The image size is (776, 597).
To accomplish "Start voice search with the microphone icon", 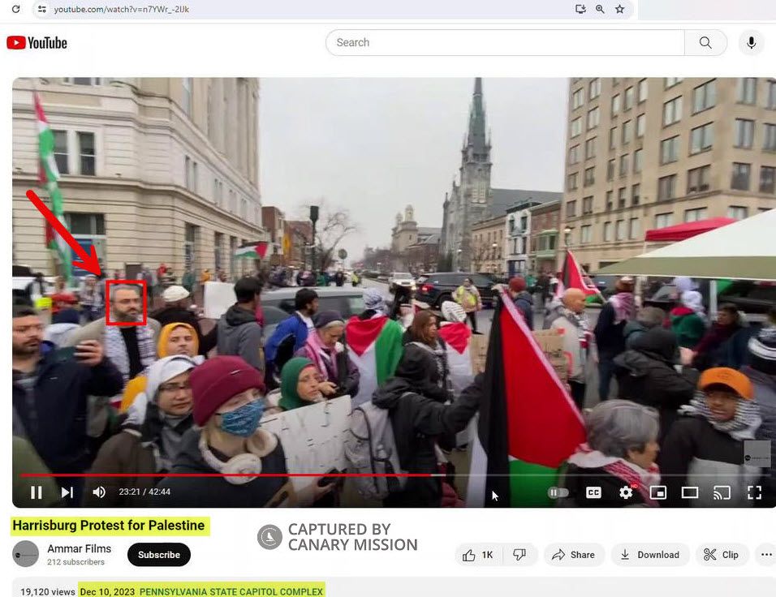I will point(751,42).
